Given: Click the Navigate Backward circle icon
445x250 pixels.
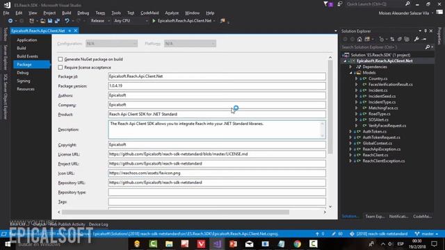Looking at the screenshot, I should click(x=10, y=21).
